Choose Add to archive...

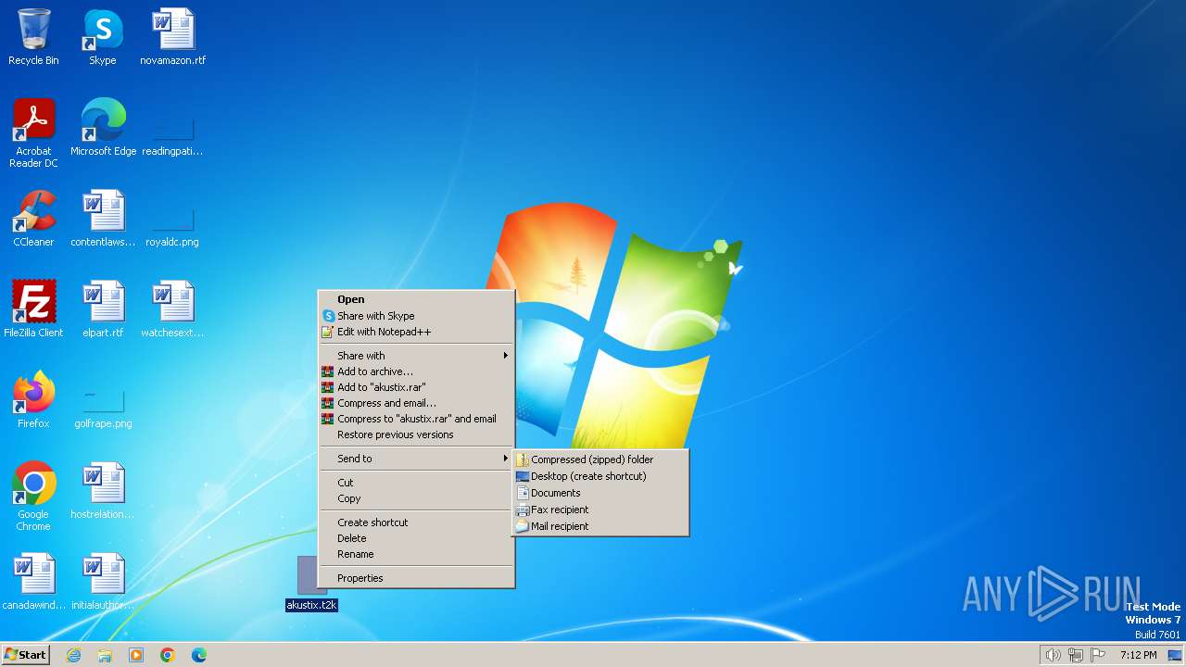tap(416, 371)
